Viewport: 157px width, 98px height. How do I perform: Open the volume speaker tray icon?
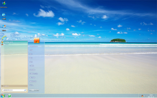(145, 96)
